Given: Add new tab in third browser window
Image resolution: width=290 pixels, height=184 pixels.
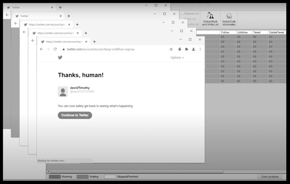Looking at the screenshot, I should point(77,25).
